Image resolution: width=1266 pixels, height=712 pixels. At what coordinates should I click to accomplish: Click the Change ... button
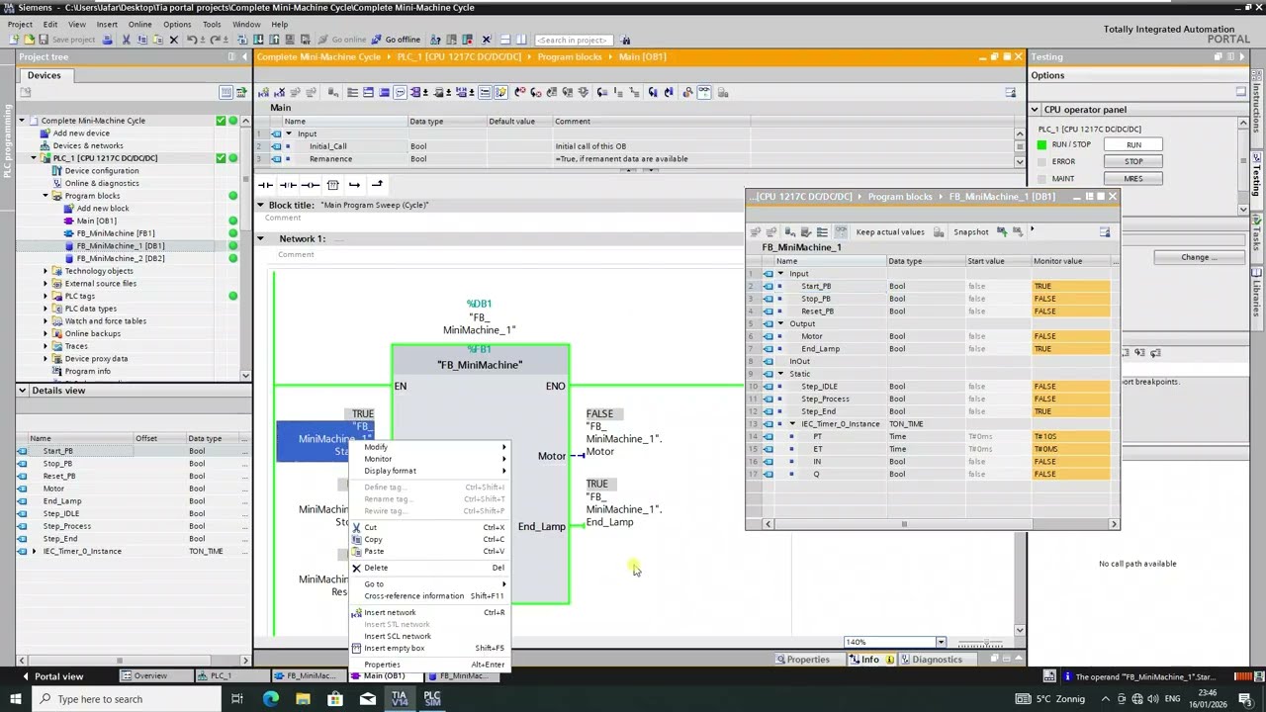click(1199, 257)
